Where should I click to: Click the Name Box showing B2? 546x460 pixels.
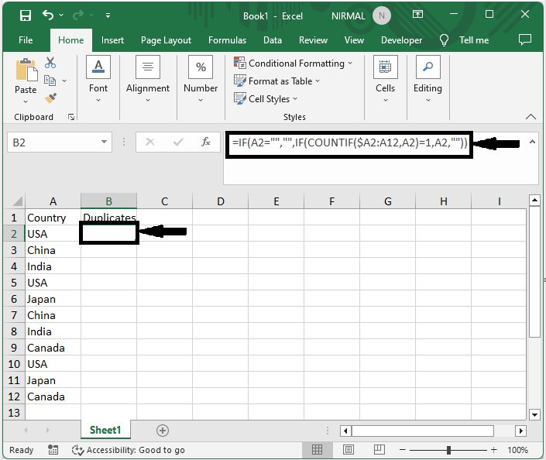coord(53,142)
